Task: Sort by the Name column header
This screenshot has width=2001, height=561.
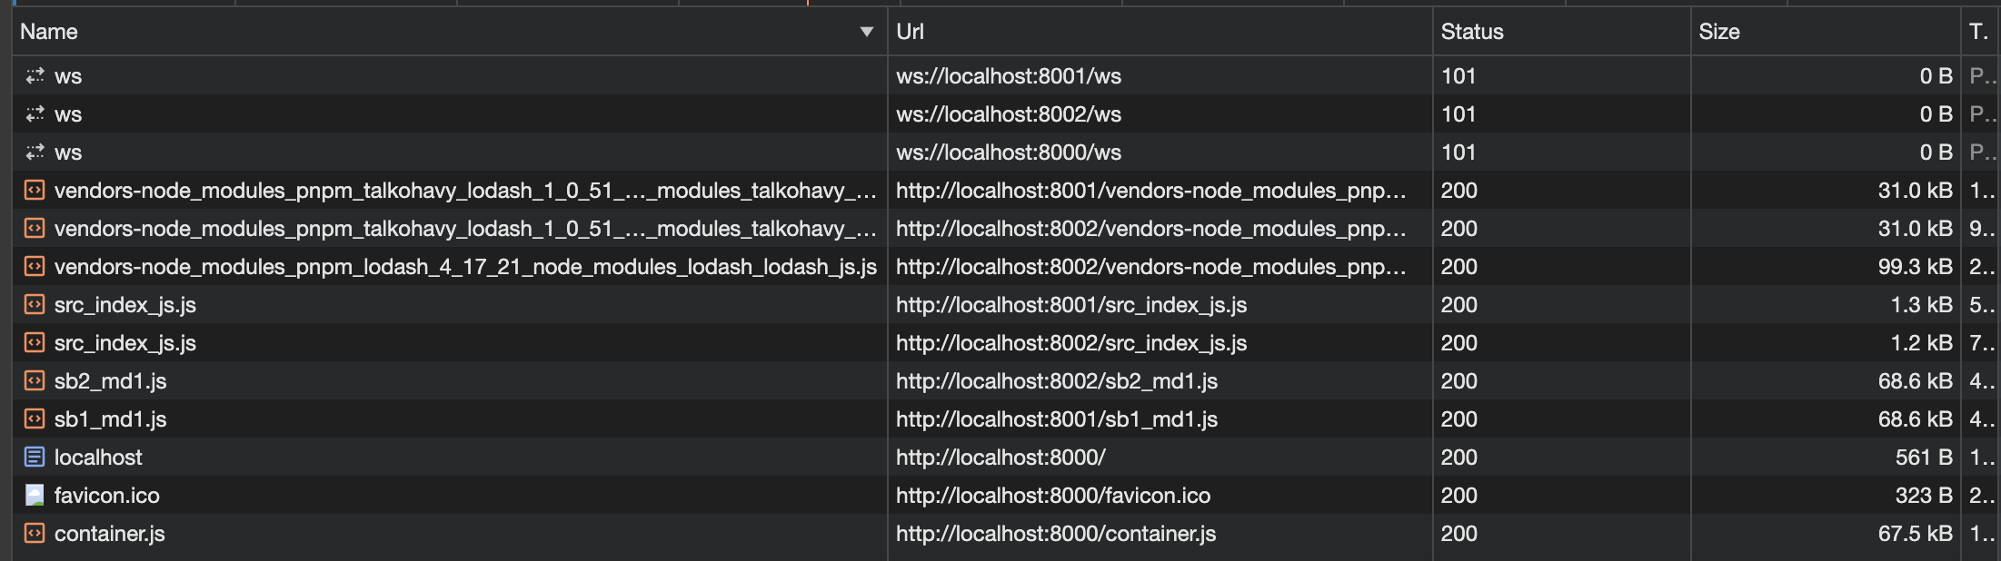Action: click(450, 32)
